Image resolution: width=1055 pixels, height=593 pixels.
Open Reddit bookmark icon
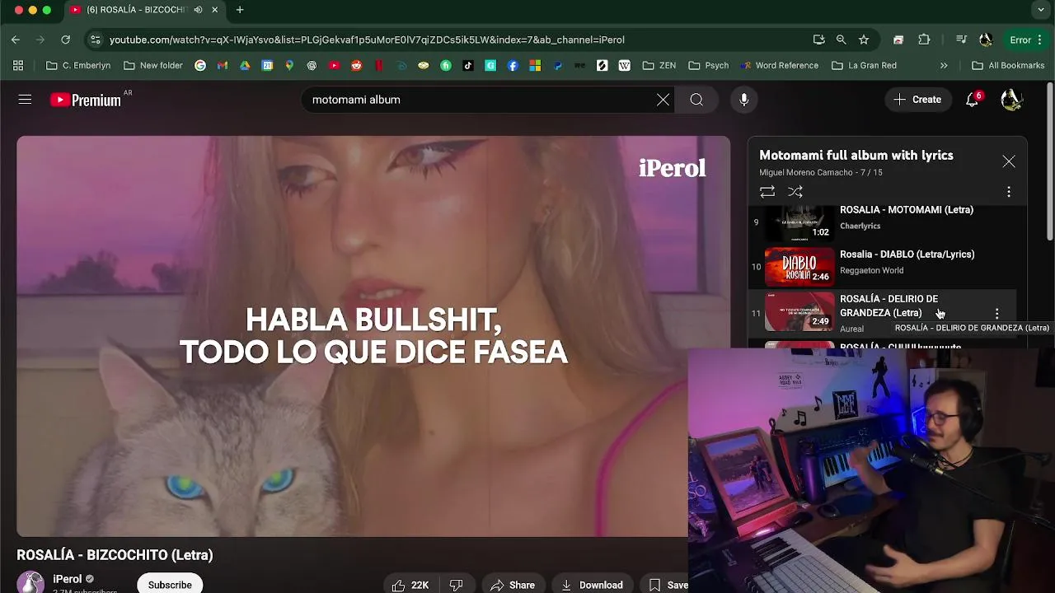356,65
